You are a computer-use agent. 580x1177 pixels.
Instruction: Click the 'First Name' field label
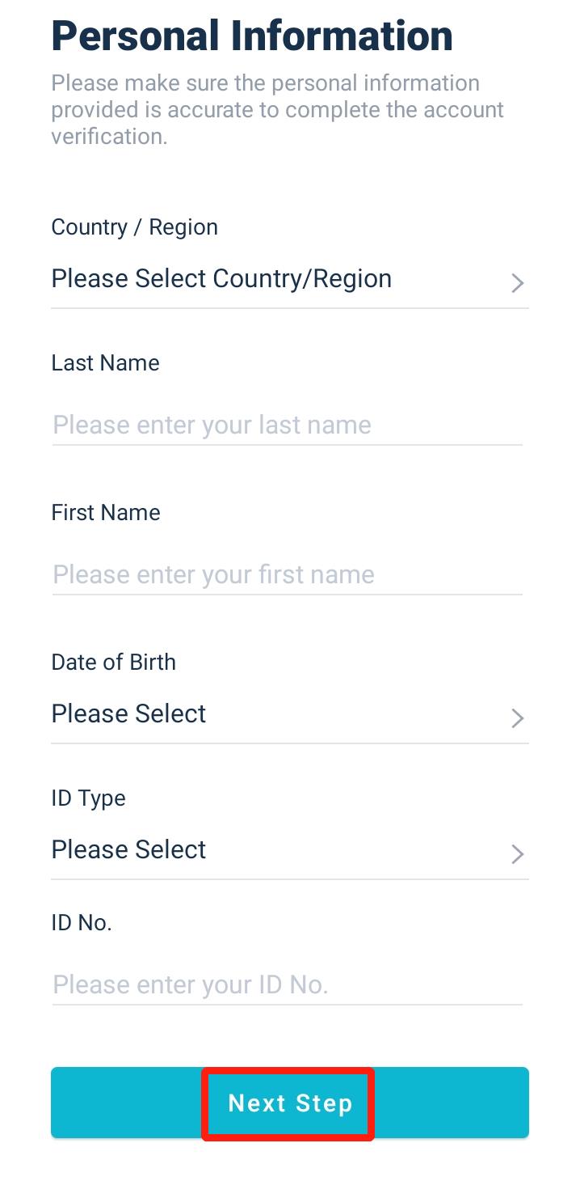pos(106,513)
